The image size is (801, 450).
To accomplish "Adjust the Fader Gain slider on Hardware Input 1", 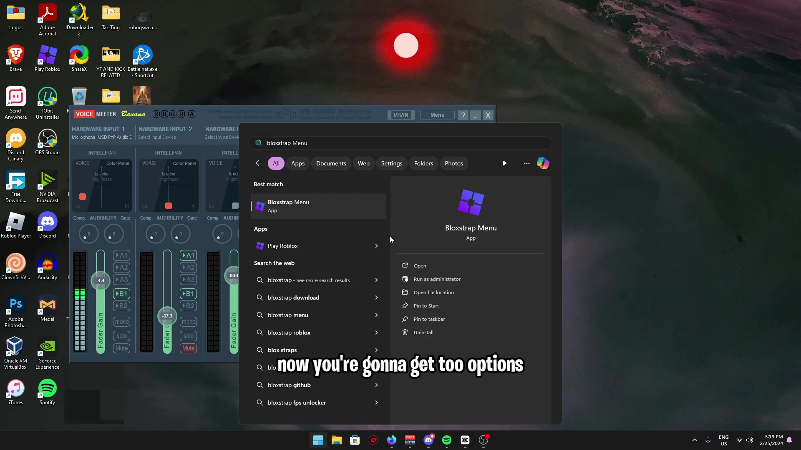I will pyautogui.click(x=100, y=280).
